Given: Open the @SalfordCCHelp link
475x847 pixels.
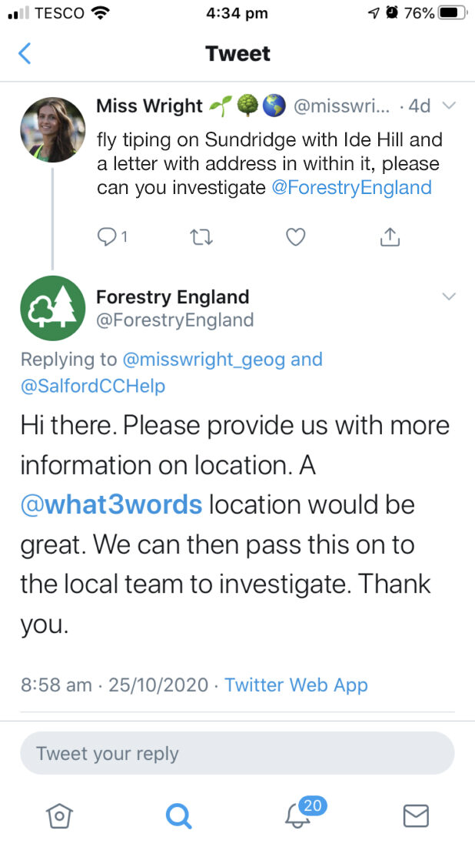Looking at the screenshot, I should pos(93,387).
